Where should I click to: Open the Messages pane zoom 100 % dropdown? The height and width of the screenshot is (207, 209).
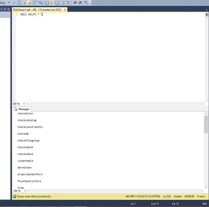[x=25, y=191]
